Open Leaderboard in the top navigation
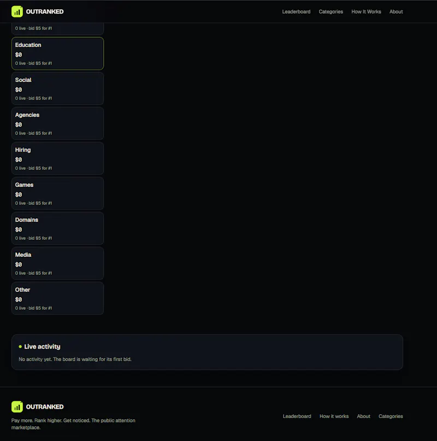Screen dimensions: 437x441 pyautogui.click(x=296, y=11)
